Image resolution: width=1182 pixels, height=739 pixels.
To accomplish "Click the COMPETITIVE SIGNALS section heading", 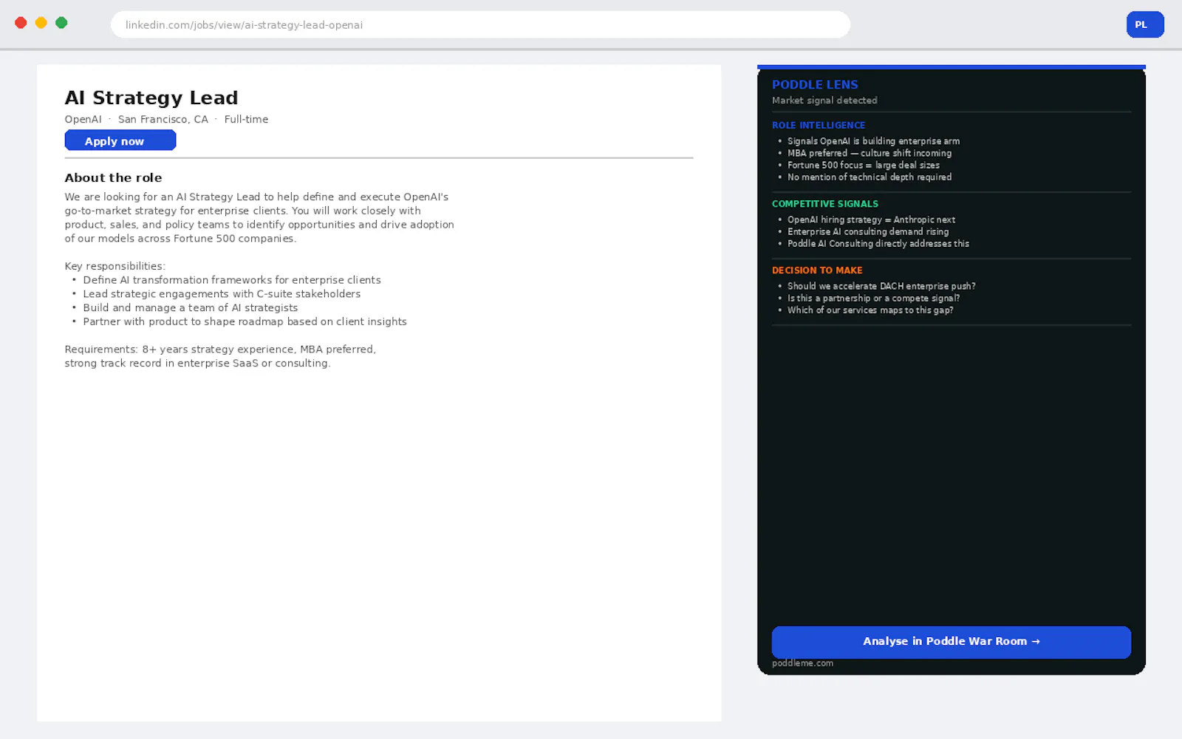I will point(825,203).
